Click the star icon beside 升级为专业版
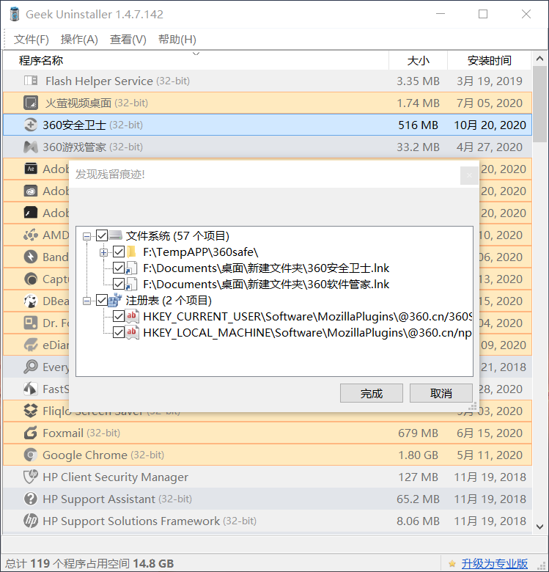549x572 pixels. pos(452,564)
